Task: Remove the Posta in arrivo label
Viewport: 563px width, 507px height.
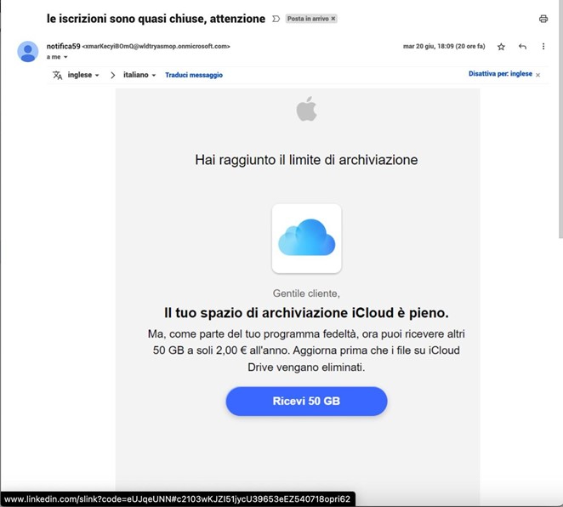Action: 333,19
